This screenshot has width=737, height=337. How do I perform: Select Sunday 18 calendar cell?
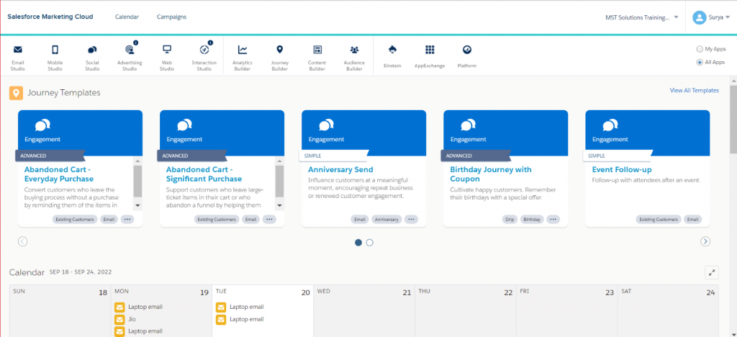tap(60, 310)
